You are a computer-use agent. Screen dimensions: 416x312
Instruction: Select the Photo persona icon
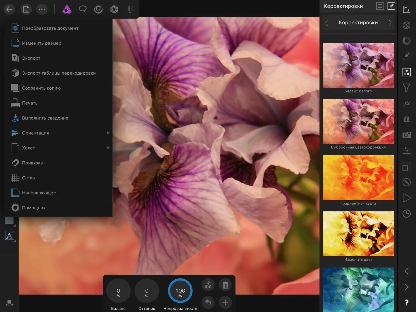(67, 9)
